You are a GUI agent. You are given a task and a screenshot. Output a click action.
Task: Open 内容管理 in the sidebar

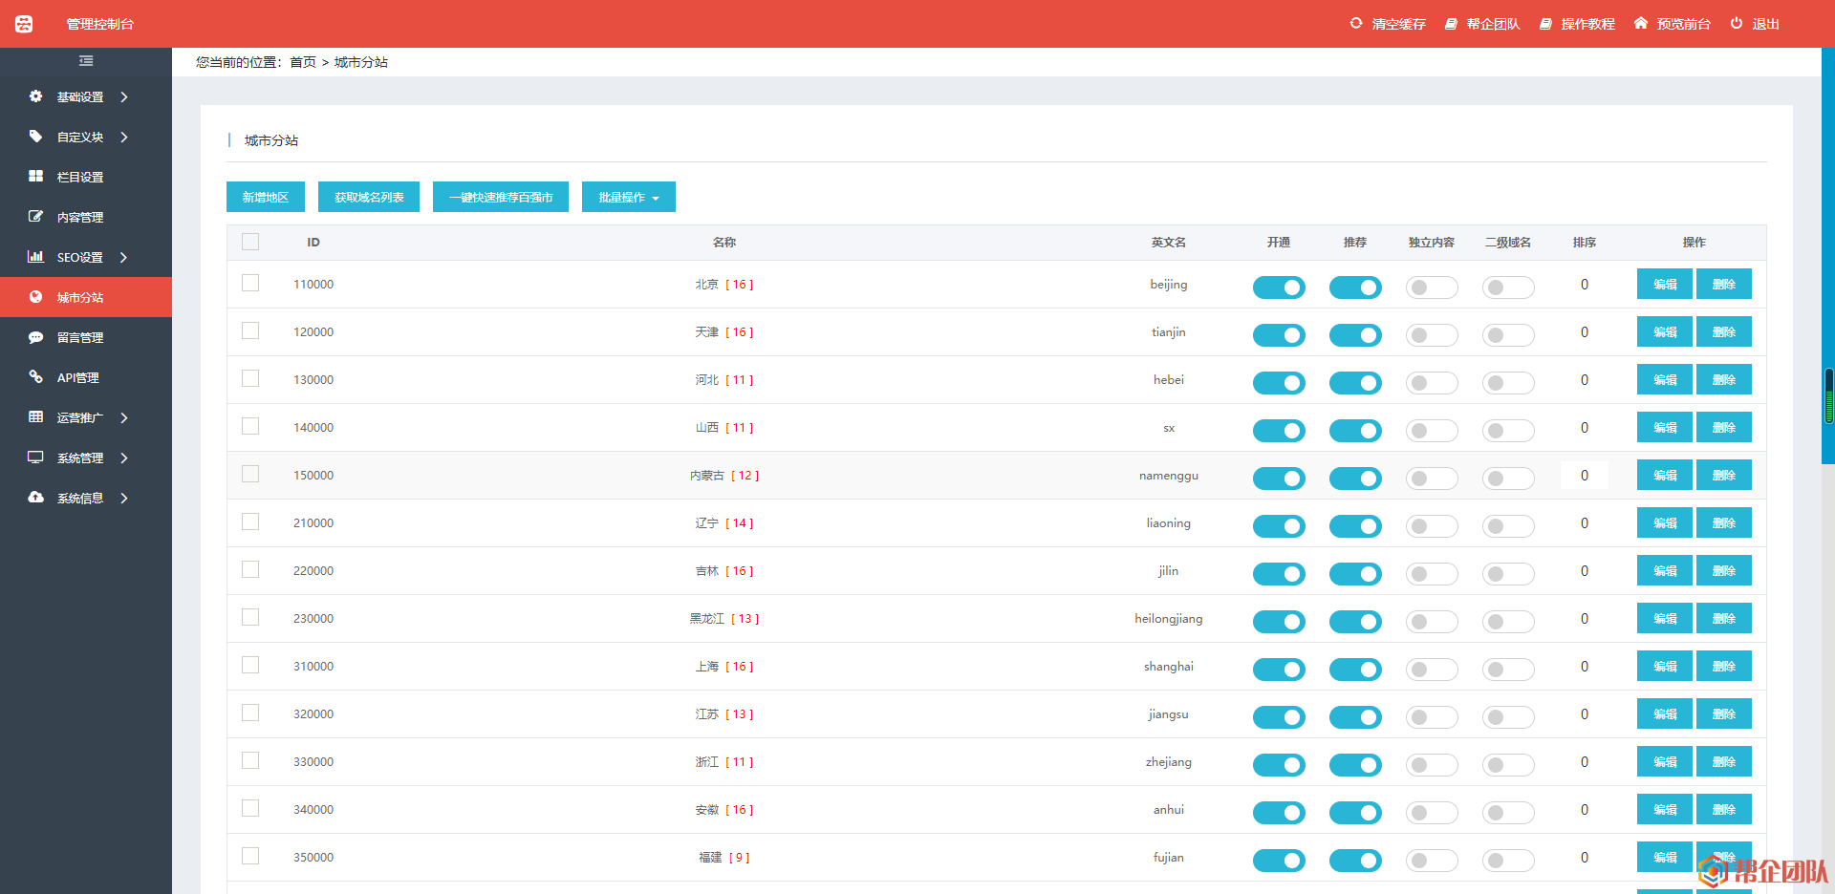(86, 217)
